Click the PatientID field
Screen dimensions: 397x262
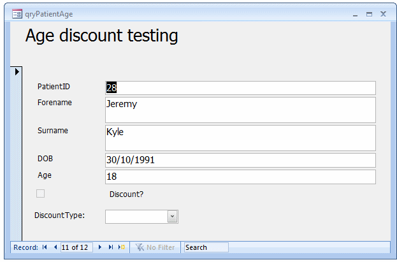point(240,88)
